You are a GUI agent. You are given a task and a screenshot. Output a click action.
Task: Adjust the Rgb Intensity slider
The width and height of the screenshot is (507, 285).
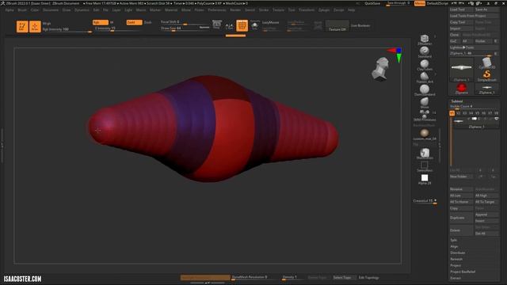click(67, 29)
